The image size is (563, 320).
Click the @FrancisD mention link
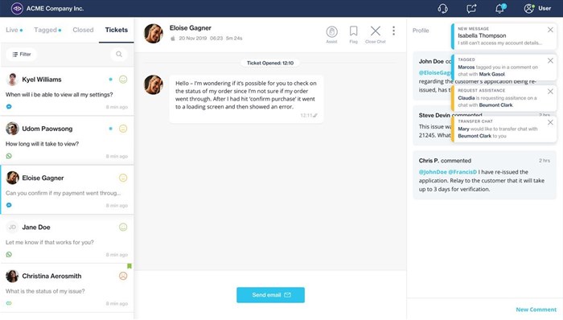point(462,172)
